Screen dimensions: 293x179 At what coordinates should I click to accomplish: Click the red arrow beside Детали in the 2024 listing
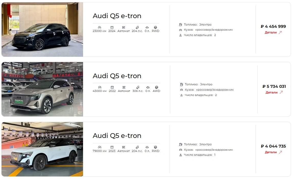pyautogui.click(x=280, y=32)
